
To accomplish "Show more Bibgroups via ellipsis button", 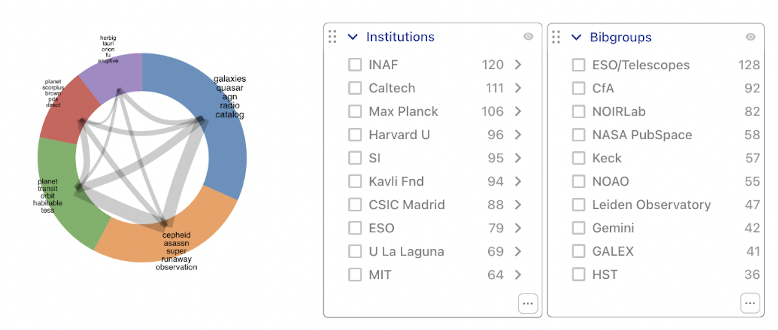I will point(750,303).
